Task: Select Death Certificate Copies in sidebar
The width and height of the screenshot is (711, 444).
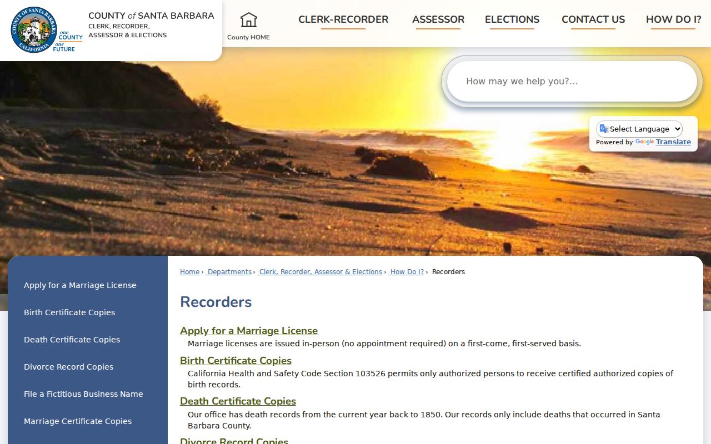Action: coord(72,340)
